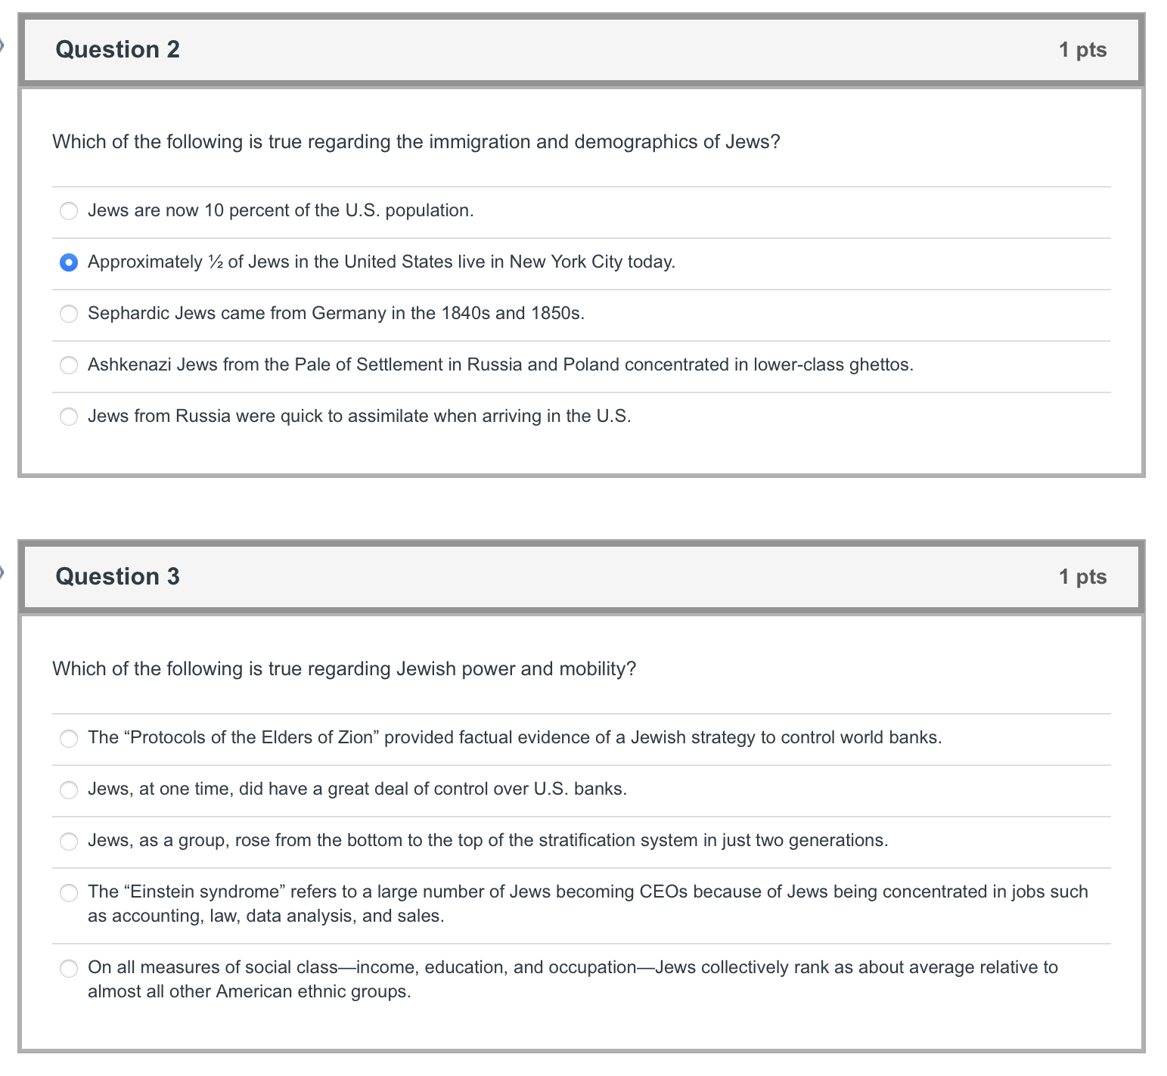Select 'On all measures of social class' option
The width and height of the screenshot is (1167, 1076).
coord(69,968)
